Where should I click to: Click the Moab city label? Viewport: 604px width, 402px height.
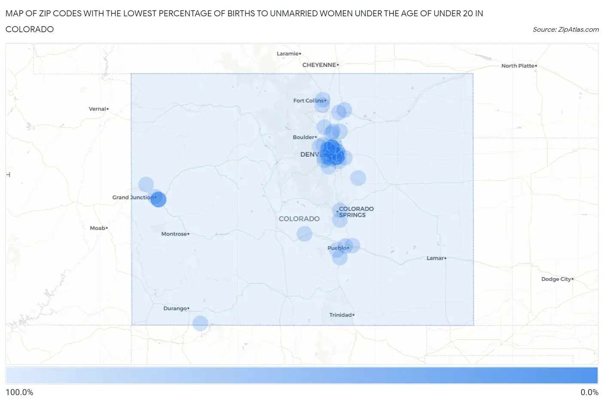[98, 228]
